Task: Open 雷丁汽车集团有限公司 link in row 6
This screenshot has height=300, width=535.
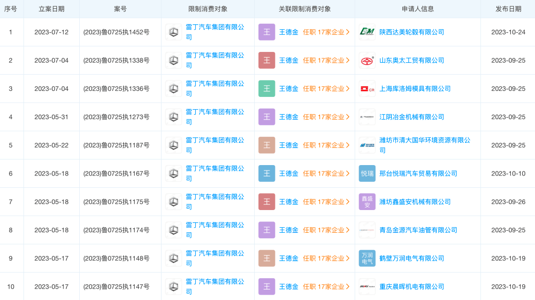Action: tap(214, 169)
